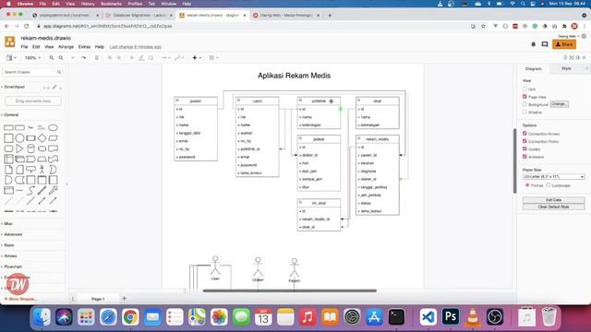Open Photoshop from the Dock
Viewport: 591px width, 332px height.
pyautogui.click(x=451, y=317)
